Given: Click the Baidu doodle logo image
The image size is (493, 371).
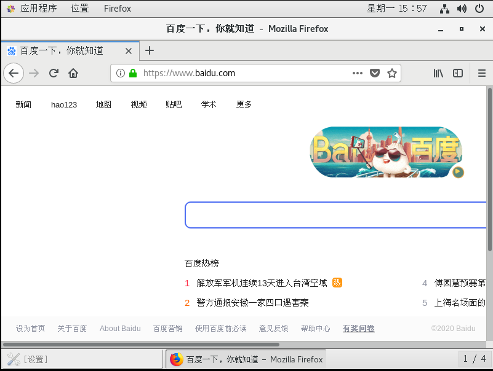Looking at the screenshot, I should tap(387, 152).
